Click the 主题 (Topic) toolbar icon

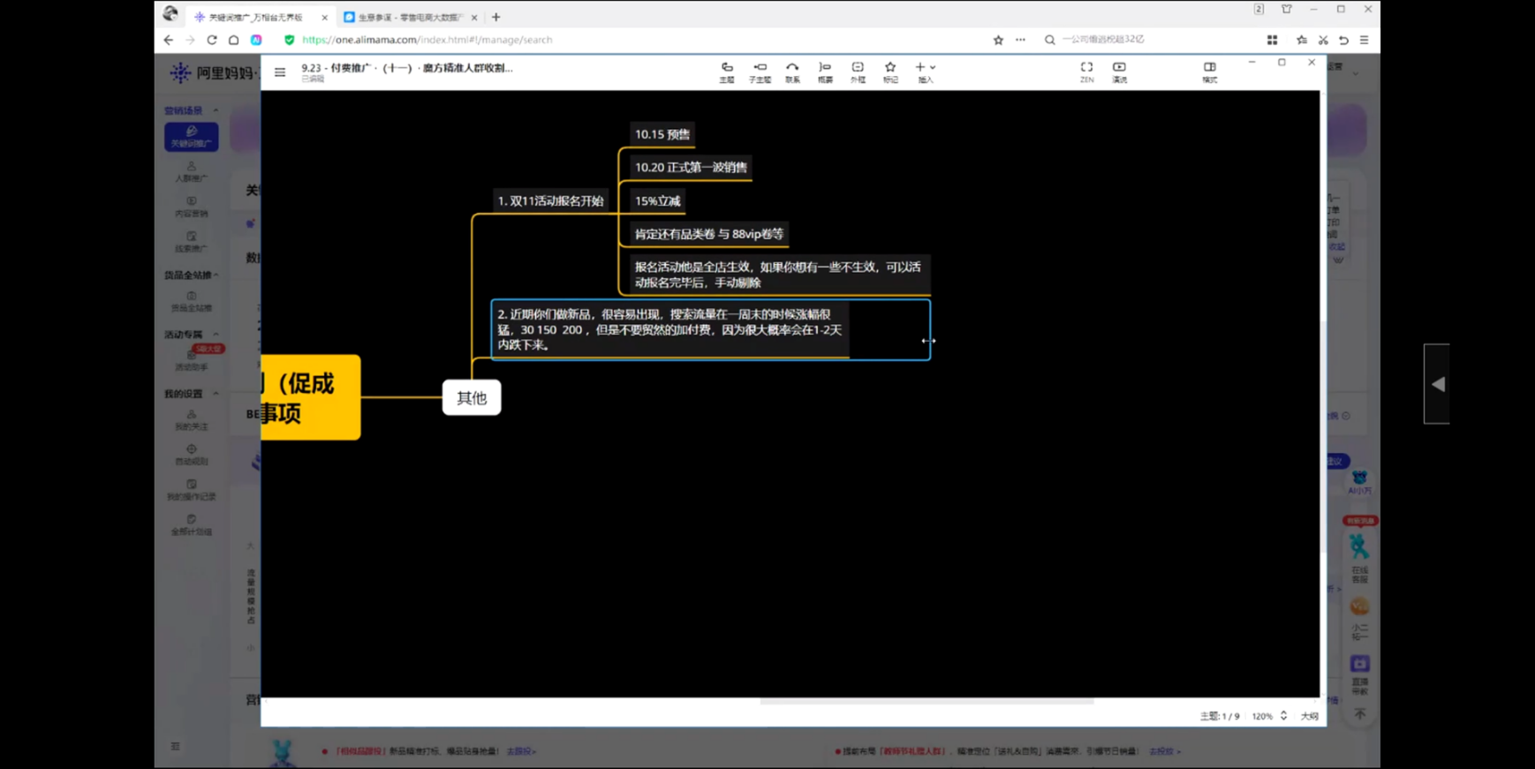point(727,72)
